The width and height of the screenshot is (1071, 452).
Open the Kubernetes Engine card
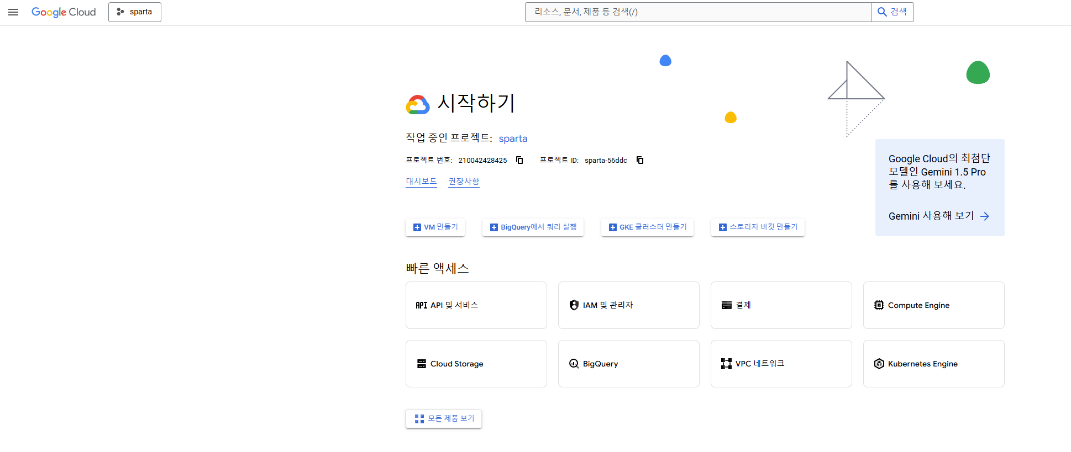coord(934,364)
